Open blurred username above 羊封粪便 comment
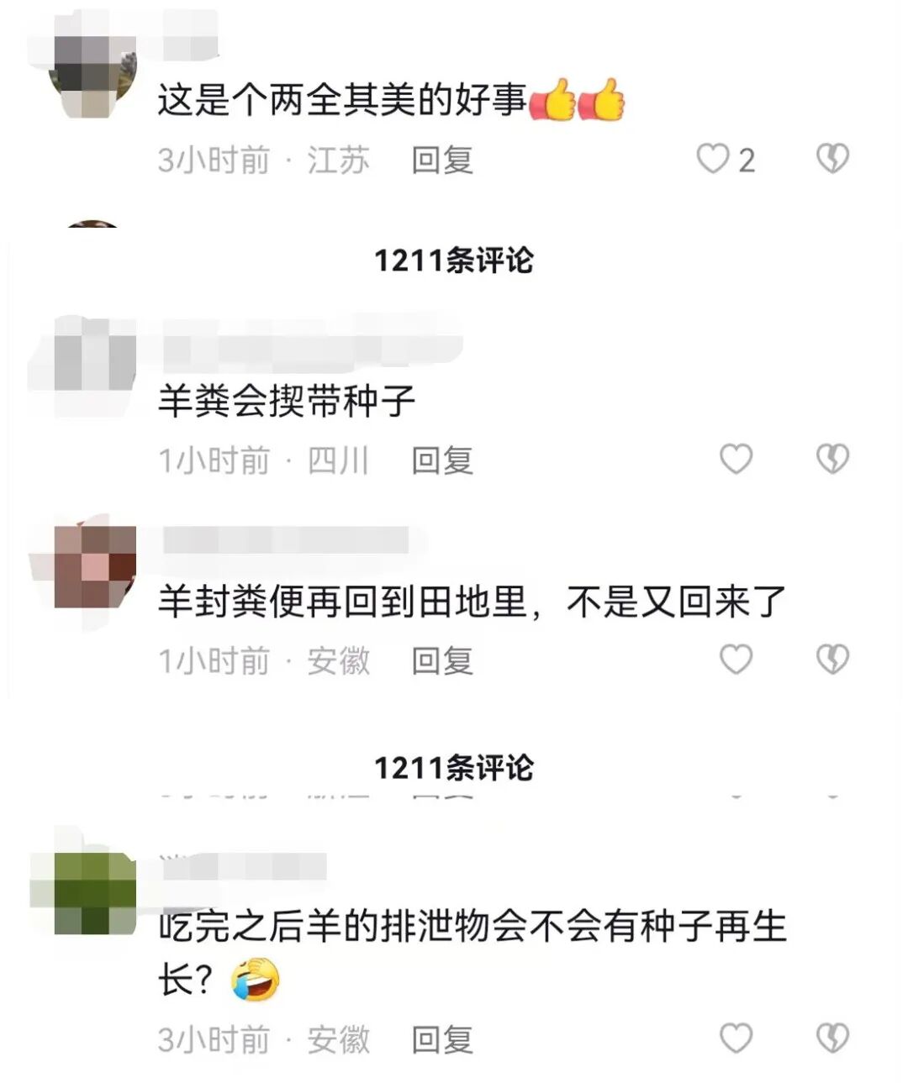 (x=286, y=540)
